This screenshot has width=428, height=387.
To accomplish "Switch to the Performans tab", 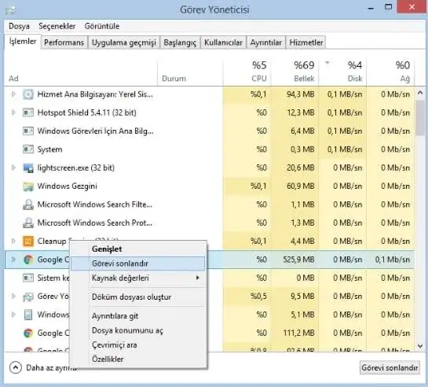I will [64, 42].
